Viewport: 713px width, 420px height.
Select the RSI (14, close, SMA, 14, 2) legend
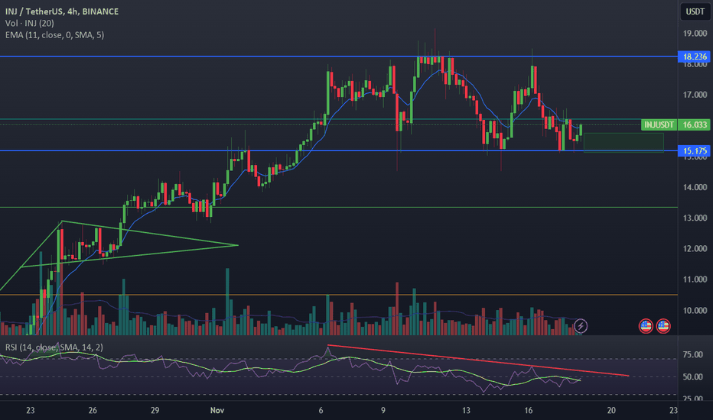[x=54, y=347]
